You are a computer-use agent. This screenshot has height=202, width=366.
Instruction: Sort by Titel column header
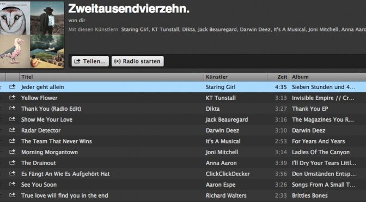(112, 77)
